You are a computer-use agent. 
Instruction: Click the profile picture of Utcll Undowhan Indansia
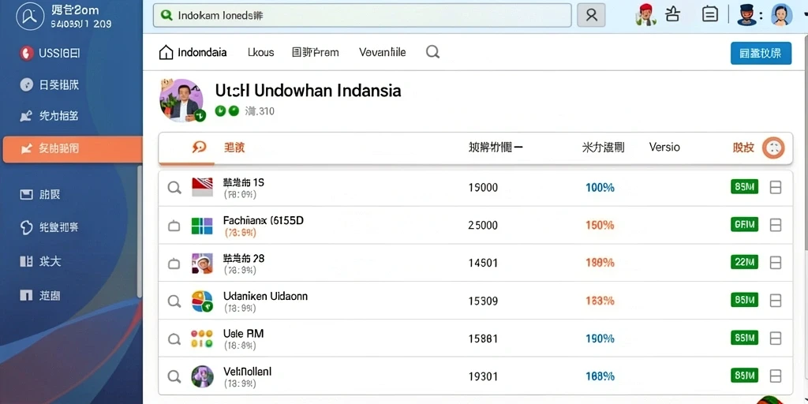tap(181, 100)
